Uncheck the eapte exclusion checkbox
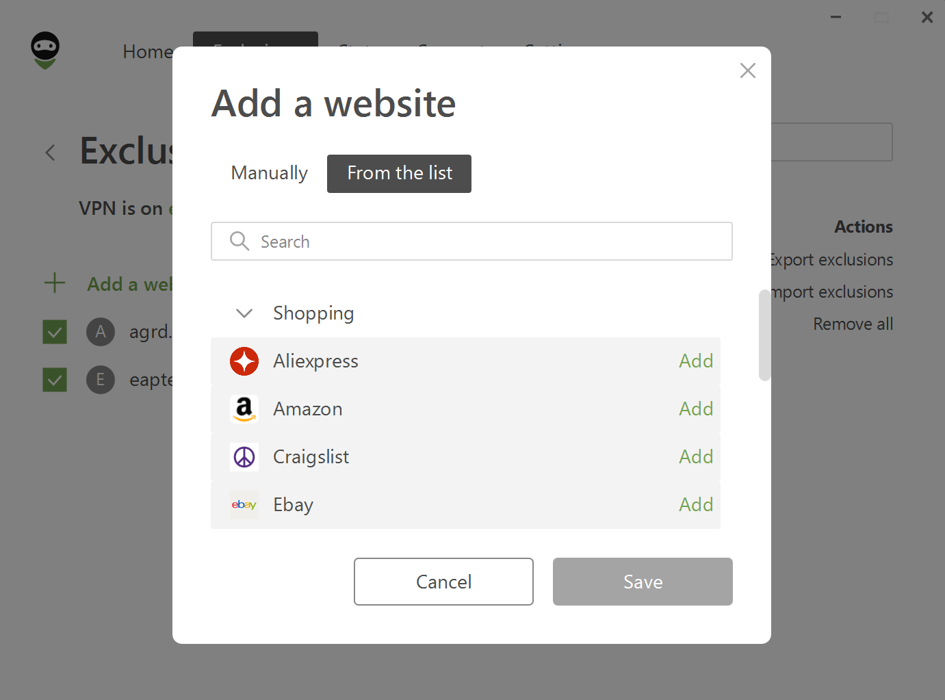This screenshot has width=945, height=700. tap(55, 379)
